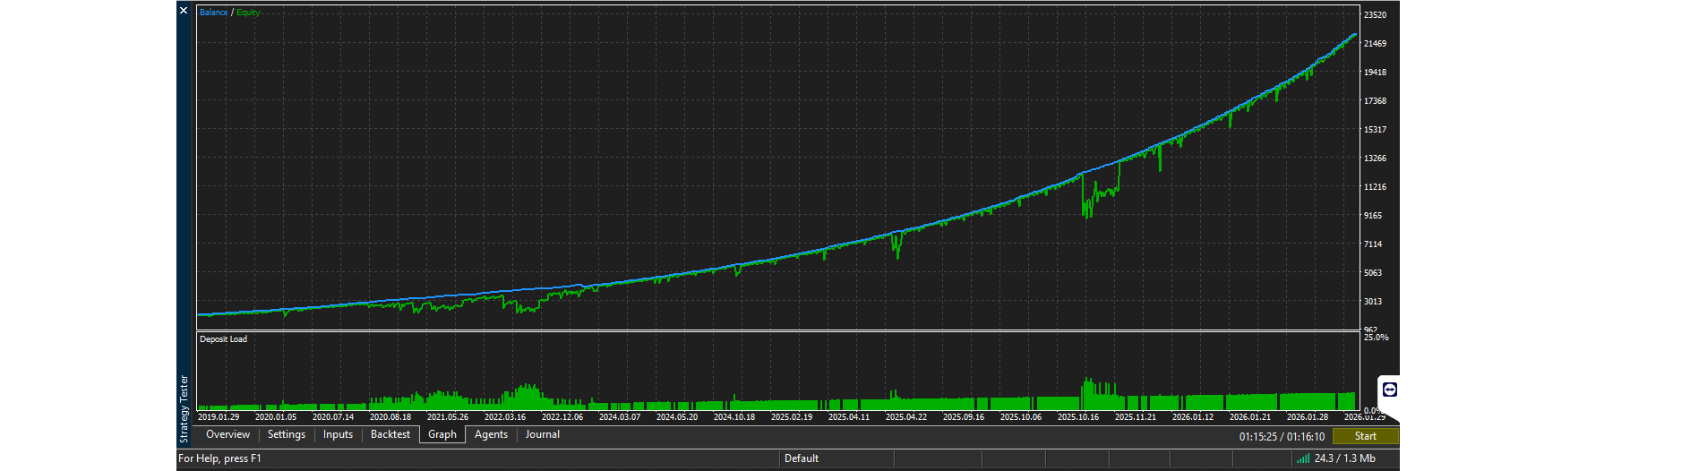Image resolution: width=1690 pixels, height=471 pixels.
Task: Click the 11216 axis value
Action: [x=1375, y=187]
